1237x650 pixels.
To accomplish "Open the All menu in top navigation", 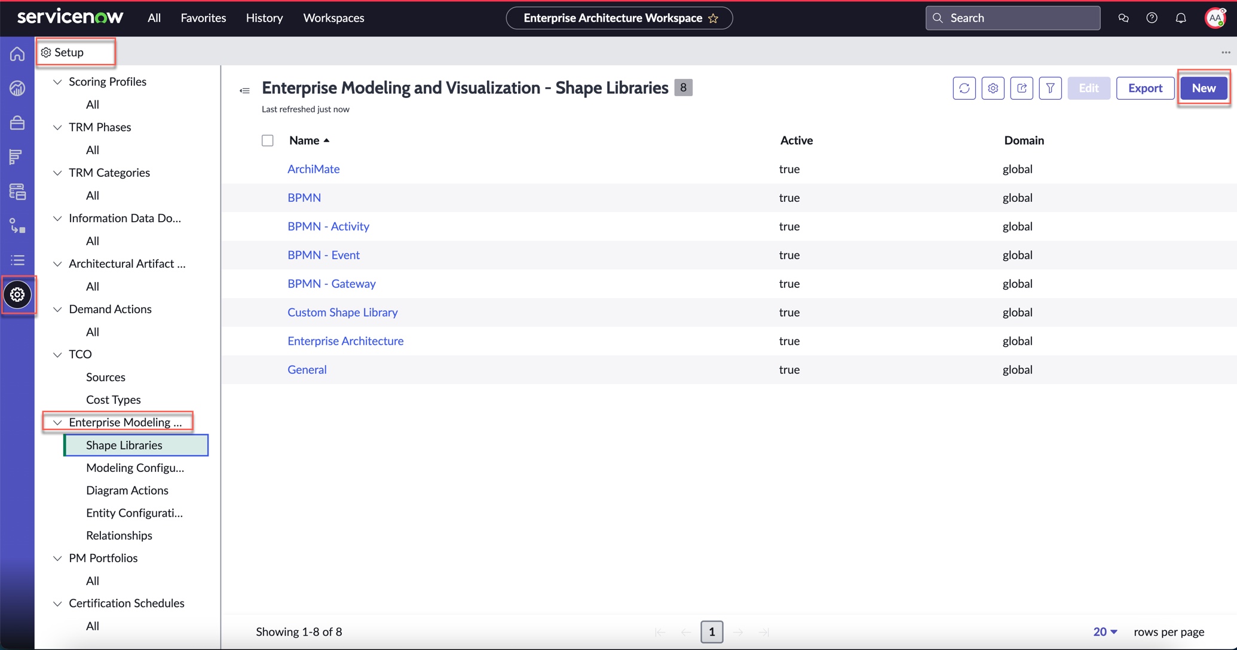I will click(154, 18).
